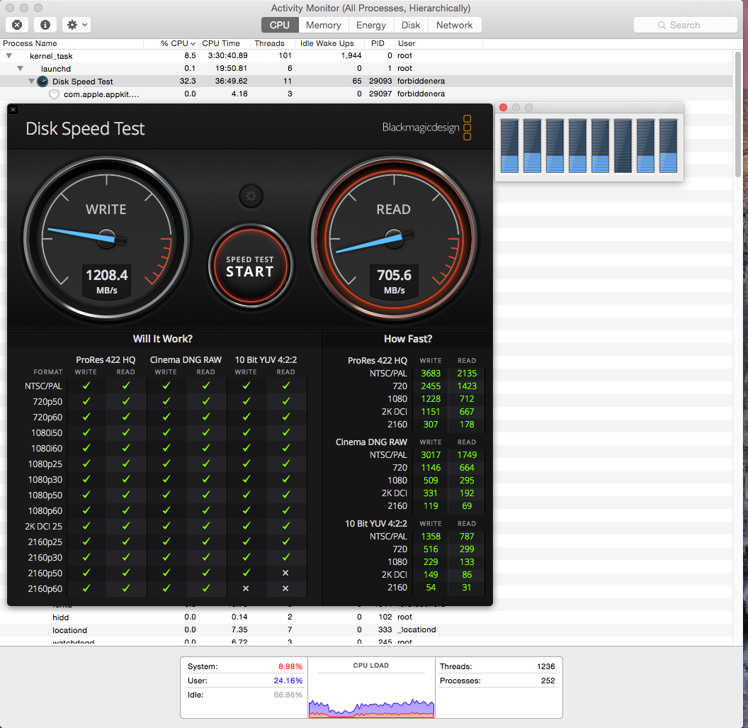Click the 1208.4 MB/s write readout
Image resolution: width=748 pixels, height=728 pixels.
[x=107, y=281]
